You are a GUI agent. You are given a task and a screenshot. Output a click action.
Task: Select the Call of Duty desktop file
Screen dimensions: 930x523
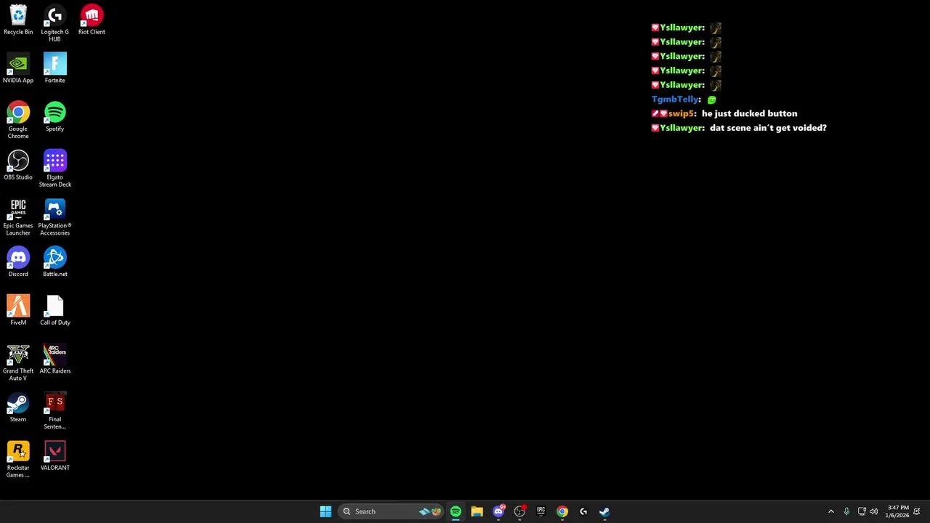point(54,311)
